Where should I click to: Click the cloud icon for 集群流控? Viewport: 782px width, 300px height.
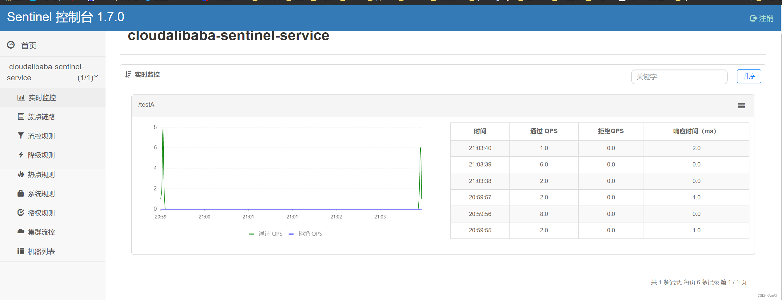pos(21,231)
